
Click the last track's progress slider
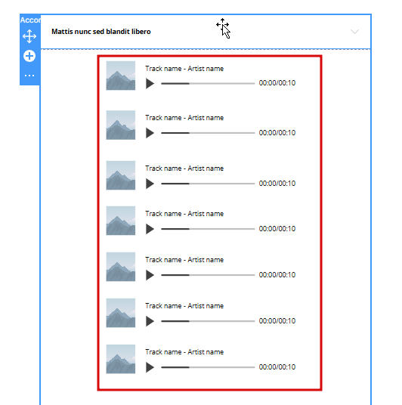click(208, 367)
